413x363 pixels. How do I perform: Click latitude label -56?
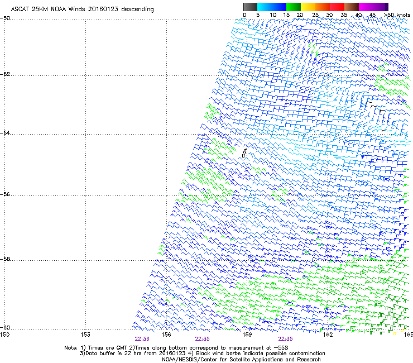click(6, 194)
